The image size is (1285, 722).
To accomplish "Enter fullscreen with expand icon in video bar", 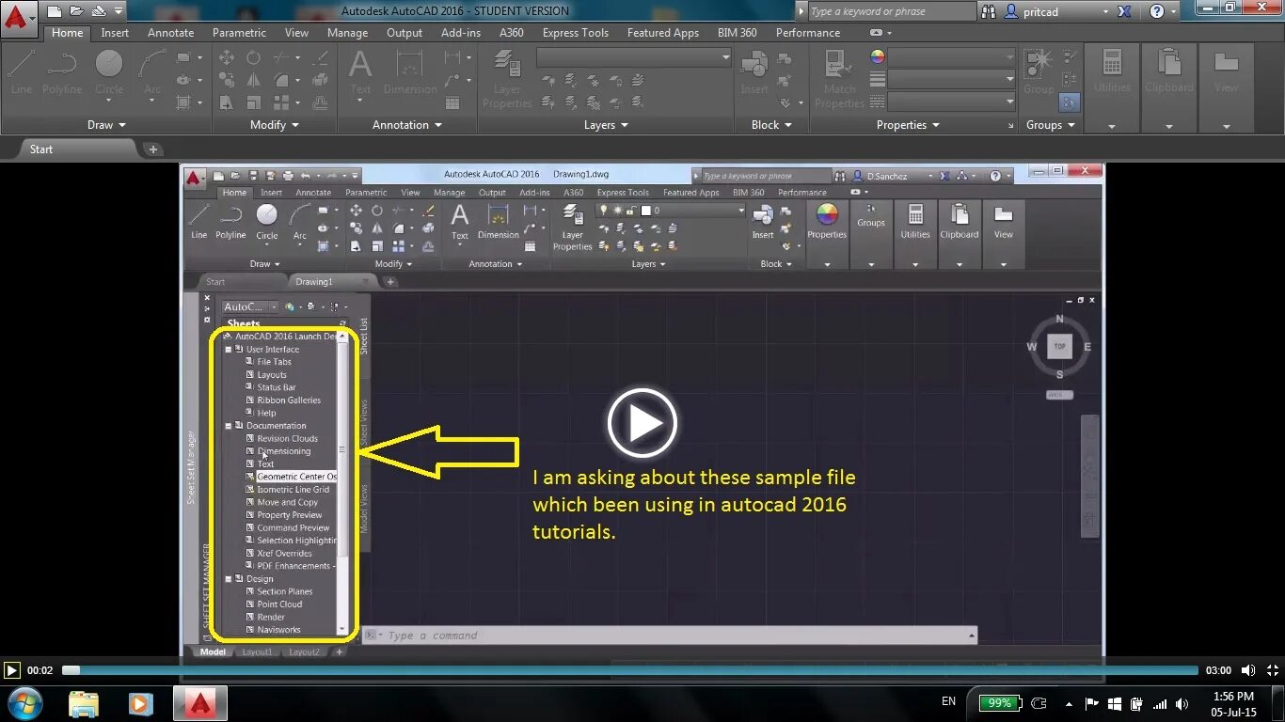I will pos(1273,670).
